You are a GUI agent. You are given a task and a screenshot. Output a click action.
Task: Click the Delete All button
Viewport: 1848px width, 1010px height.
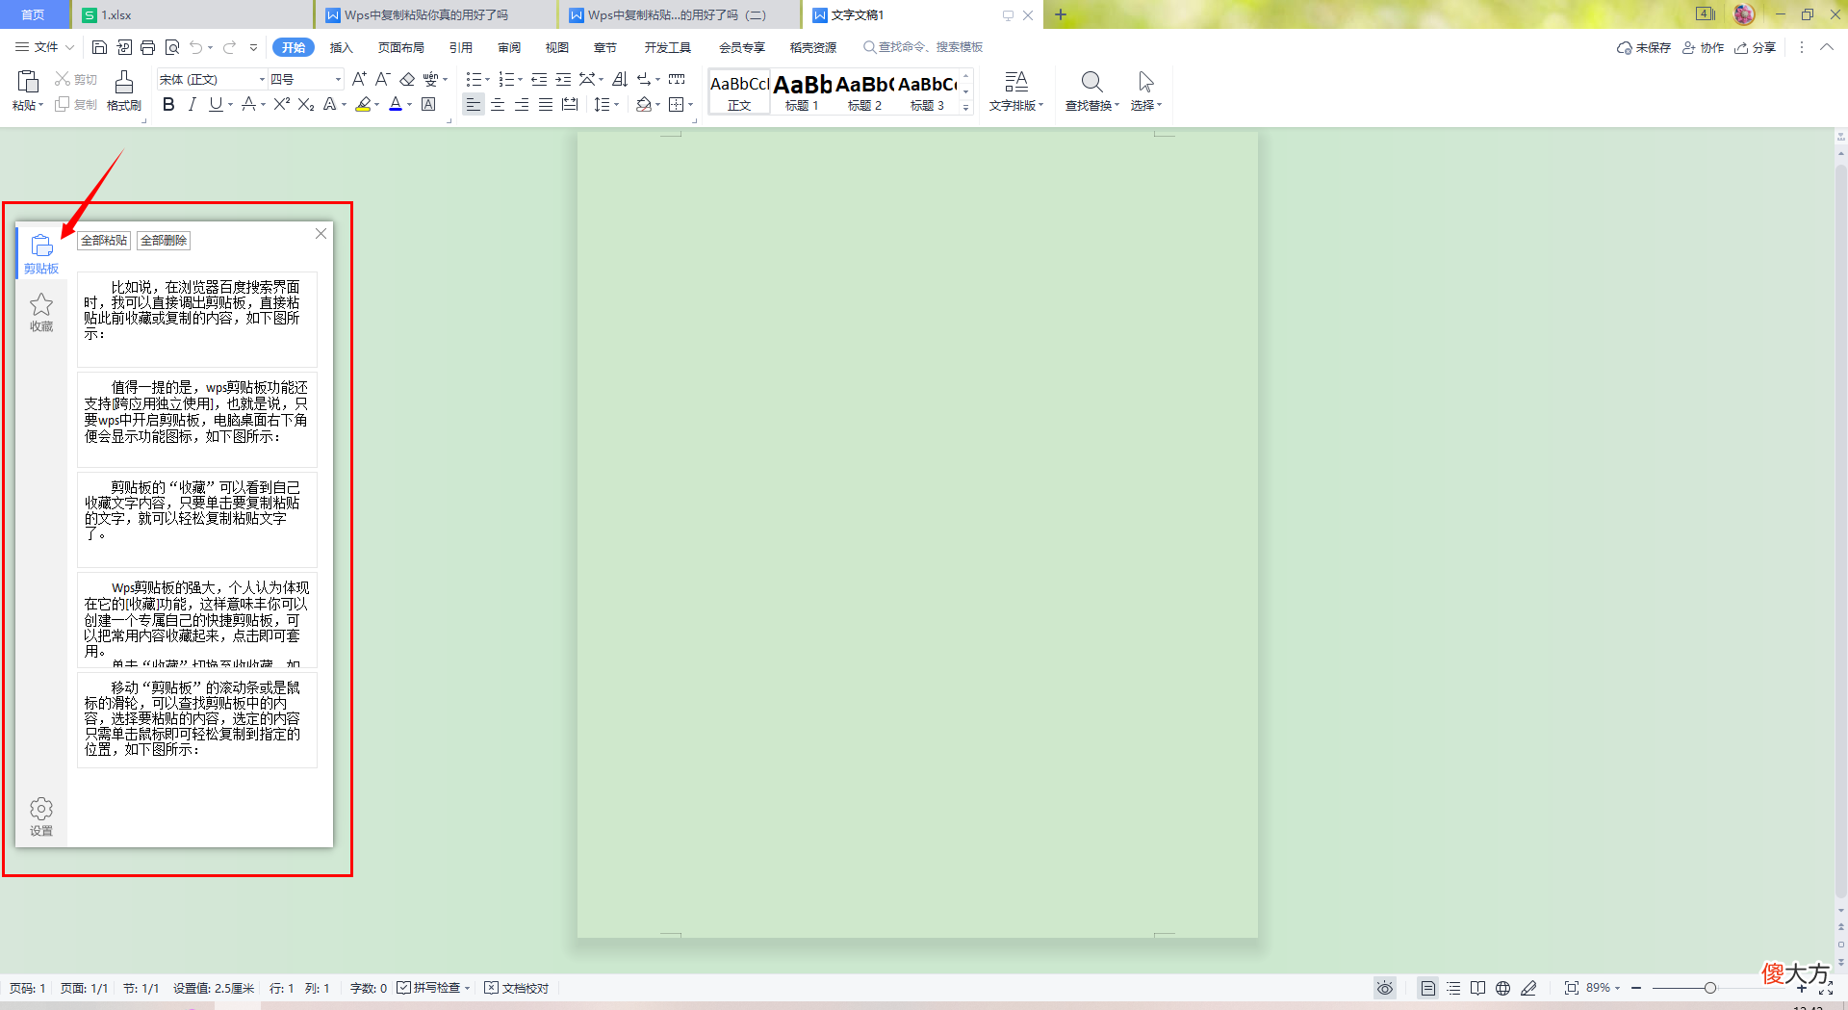(164, 241)
